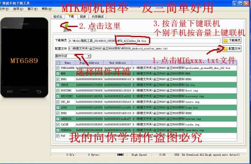Screen dimensions: 251x164
Task: Switch to the 内存测试 tab
Action: pos(97,17)
